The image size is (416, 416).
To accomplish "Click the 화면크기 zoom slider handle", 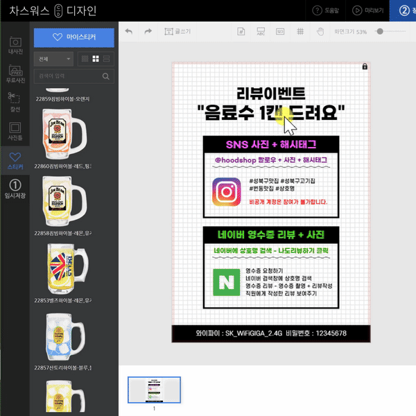I will click(380, 32).
